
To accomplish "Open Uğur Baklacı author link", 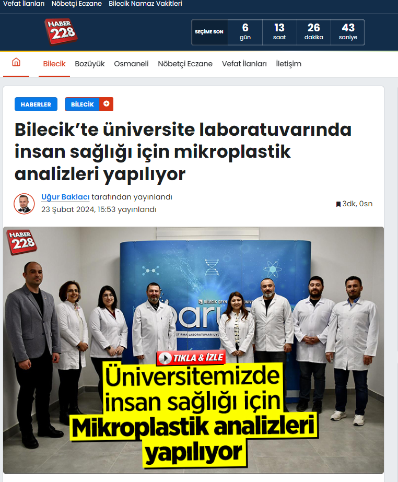I will click(65, 197).
